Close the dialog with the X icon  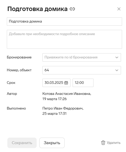click(119, 9)
